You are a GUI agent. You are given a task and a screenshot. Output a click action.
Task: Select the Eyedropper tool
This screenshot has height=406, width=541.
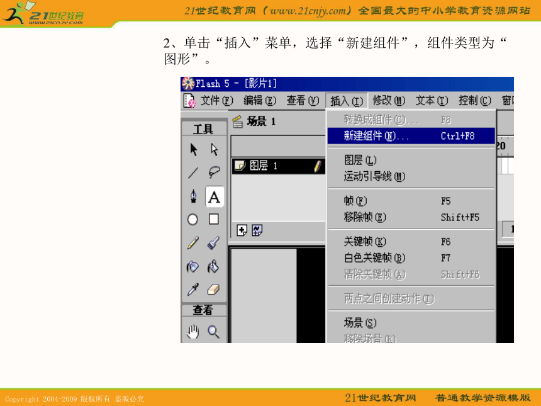(193, 290)
